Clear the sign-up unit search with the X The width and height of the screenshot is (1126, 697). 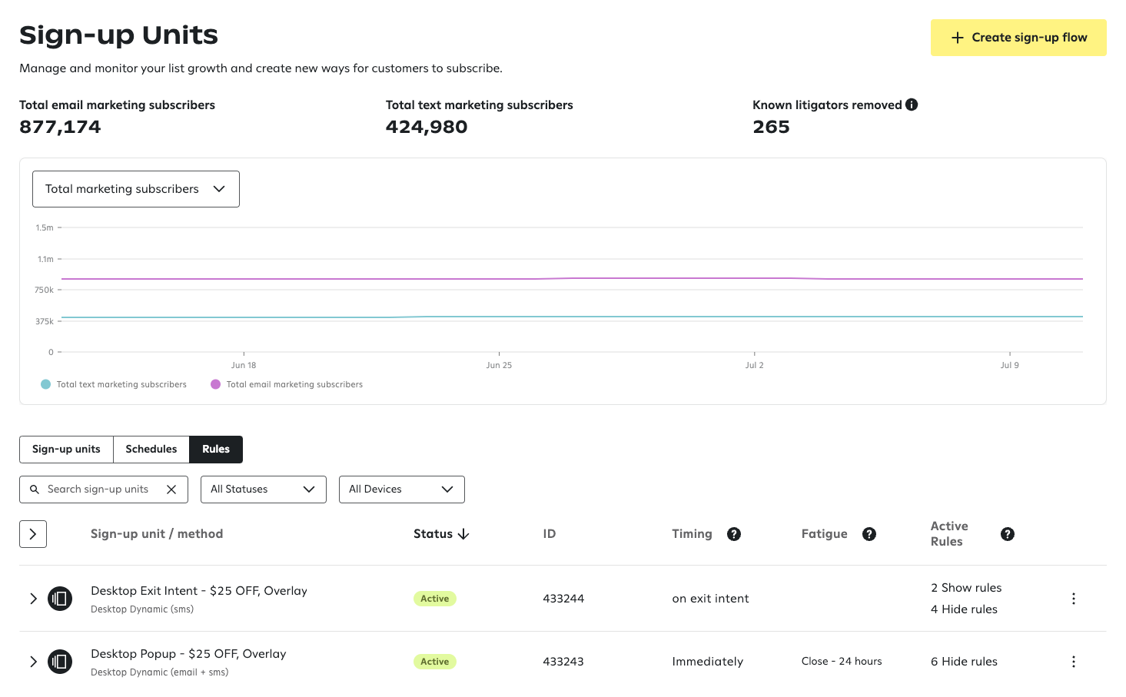click(171, 489)
